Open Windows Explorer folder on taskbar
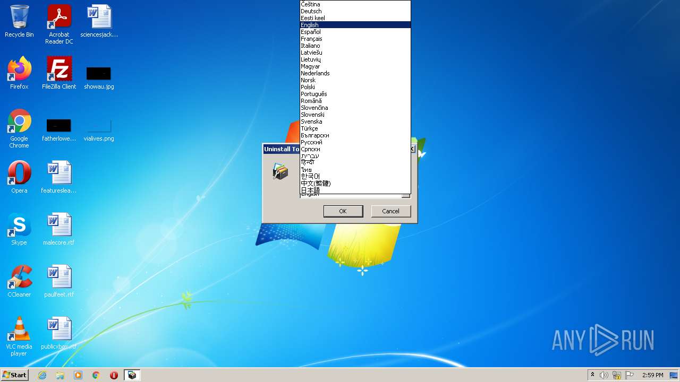Image resolution: width=680 pixels, height=382 pixels. tap(60, 375)
